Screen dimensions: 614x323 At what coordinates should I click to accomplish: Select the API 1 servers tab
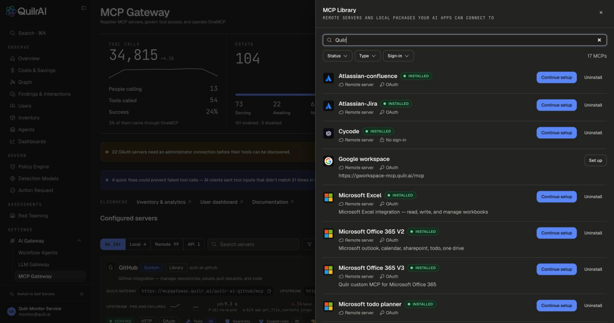click(x=194, y=244)
